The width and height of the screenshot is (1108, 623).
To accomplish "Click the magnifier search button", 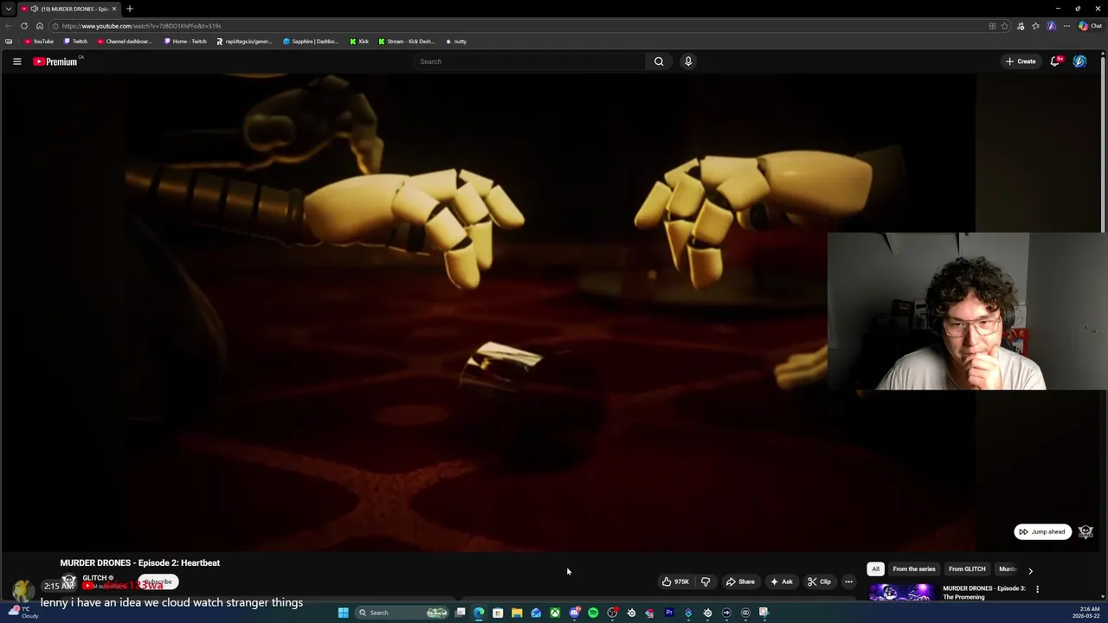I will tap(659, 61).
